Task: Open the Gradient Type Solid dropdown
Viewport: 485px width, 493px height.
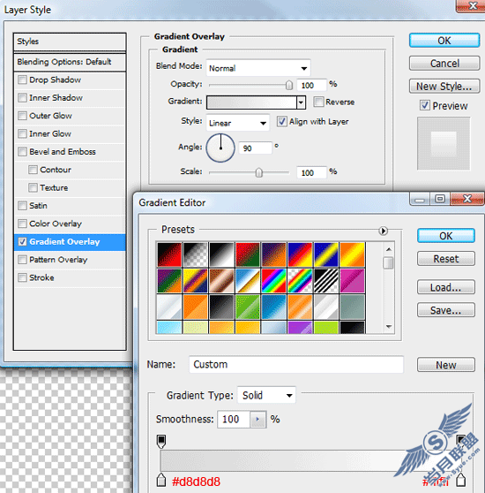Action: (266, 395)
